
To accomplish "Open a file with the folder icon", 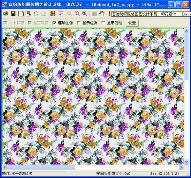I will [6, 13].
